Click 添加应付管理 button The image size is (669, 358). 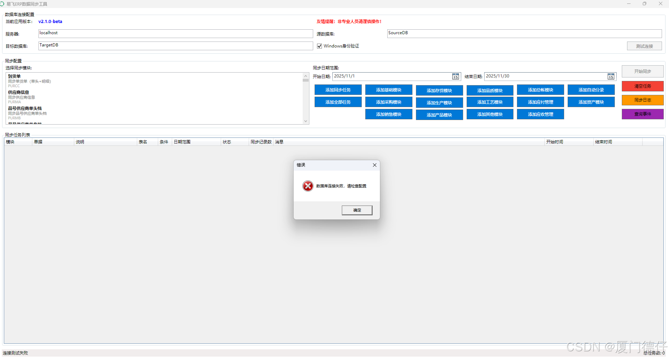(540, 102)
